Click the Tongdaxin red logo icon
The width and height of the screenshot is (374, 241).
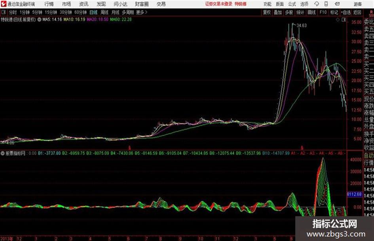[x=3, y=4]
